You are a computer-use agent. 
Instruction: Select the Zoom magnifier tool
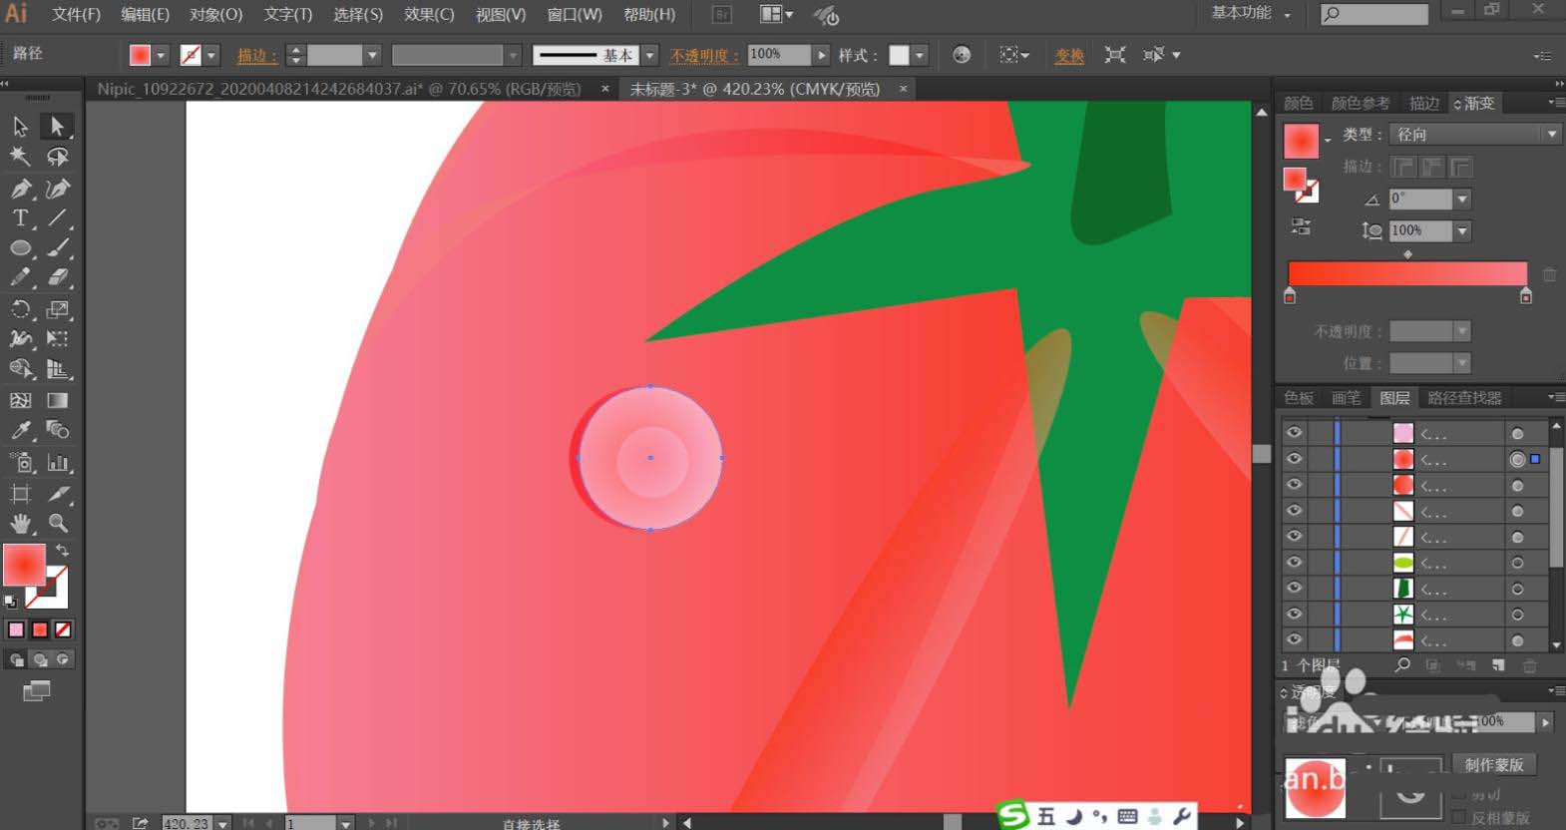[x=58, y=524]
